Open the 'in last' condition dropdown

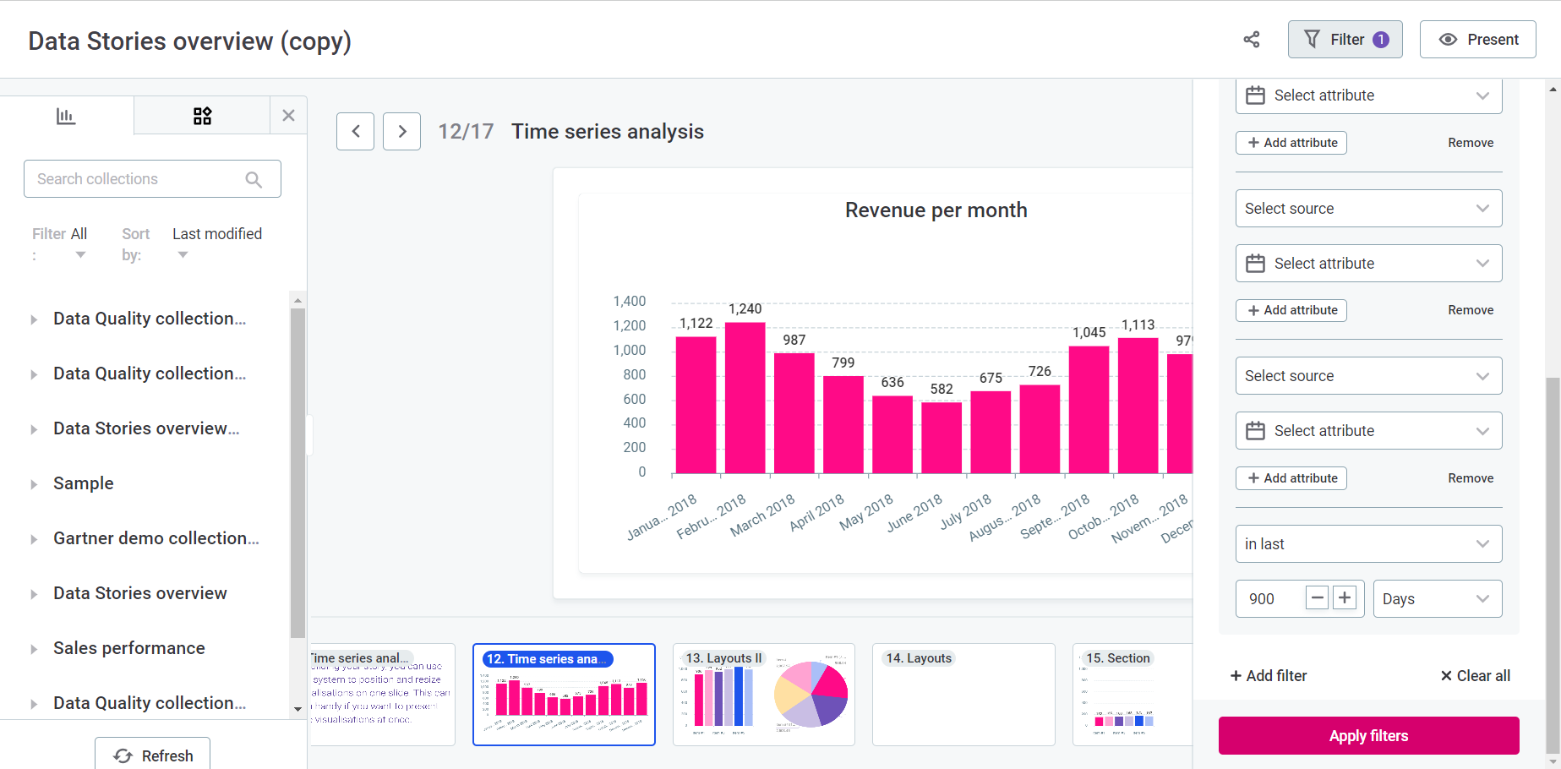1368,544
